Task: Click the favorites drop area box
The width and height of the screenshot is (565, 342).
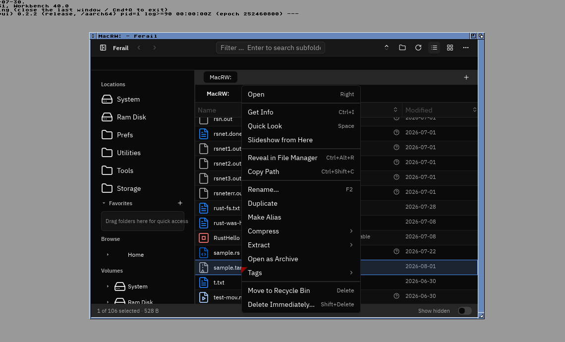Action: tap(143, 221)
